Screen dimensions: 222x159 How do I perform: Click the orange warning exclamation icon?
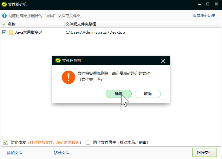tap(69, 77)
